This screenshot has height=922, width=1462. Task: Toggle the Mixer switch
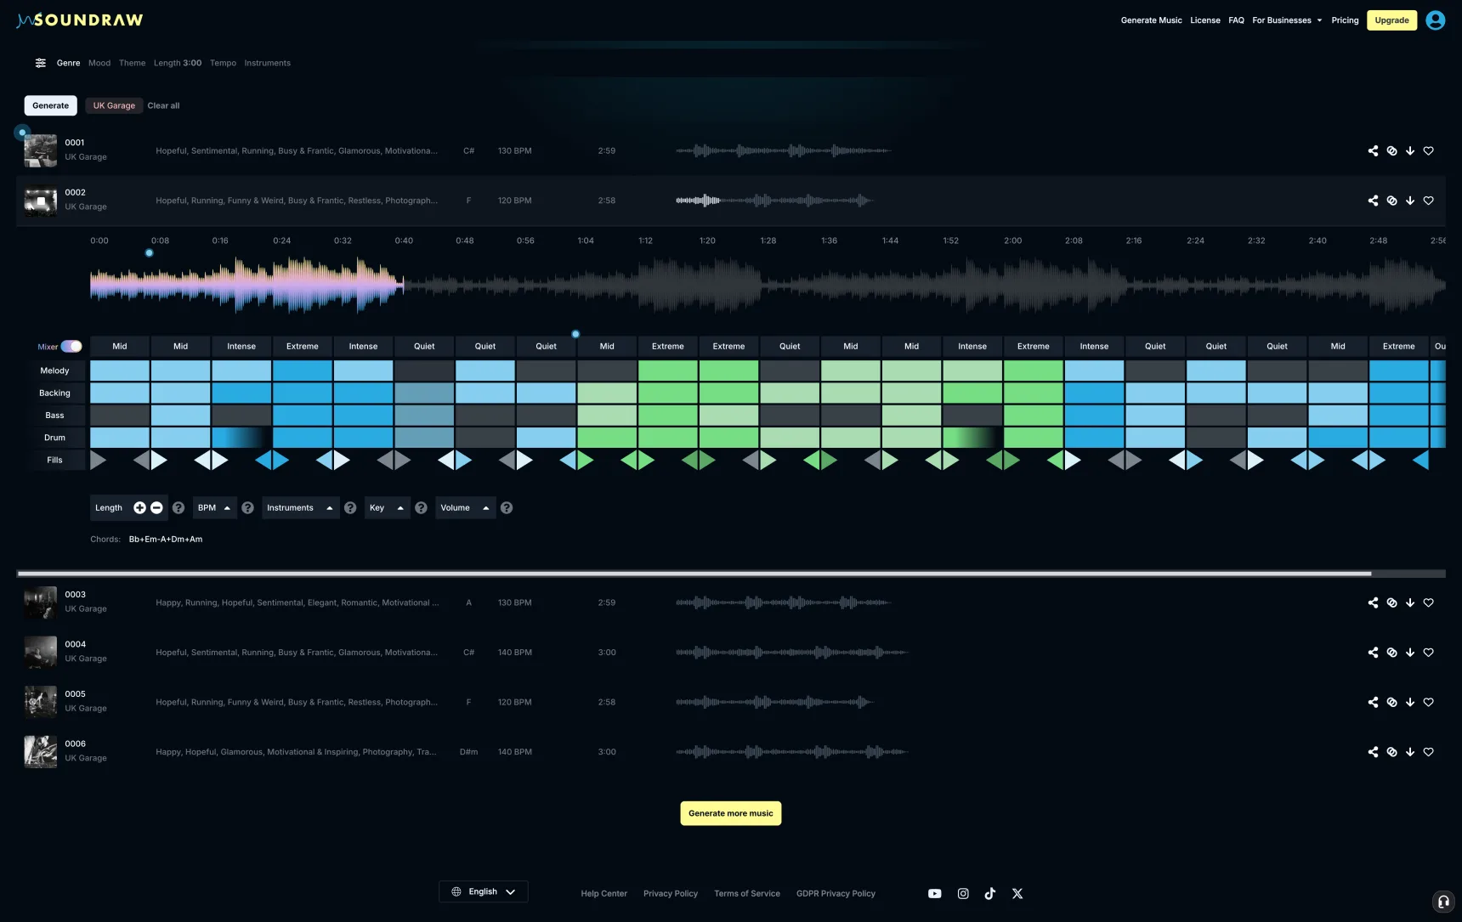tap(71, 347)
